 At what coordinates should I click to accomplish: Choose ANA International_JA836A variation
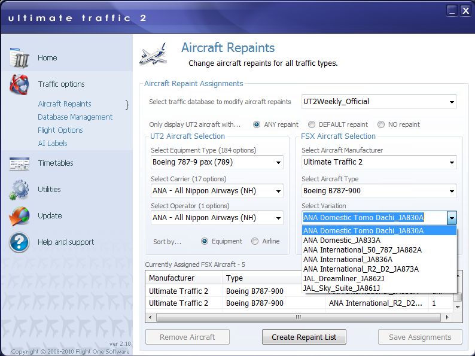click(379, 259)
